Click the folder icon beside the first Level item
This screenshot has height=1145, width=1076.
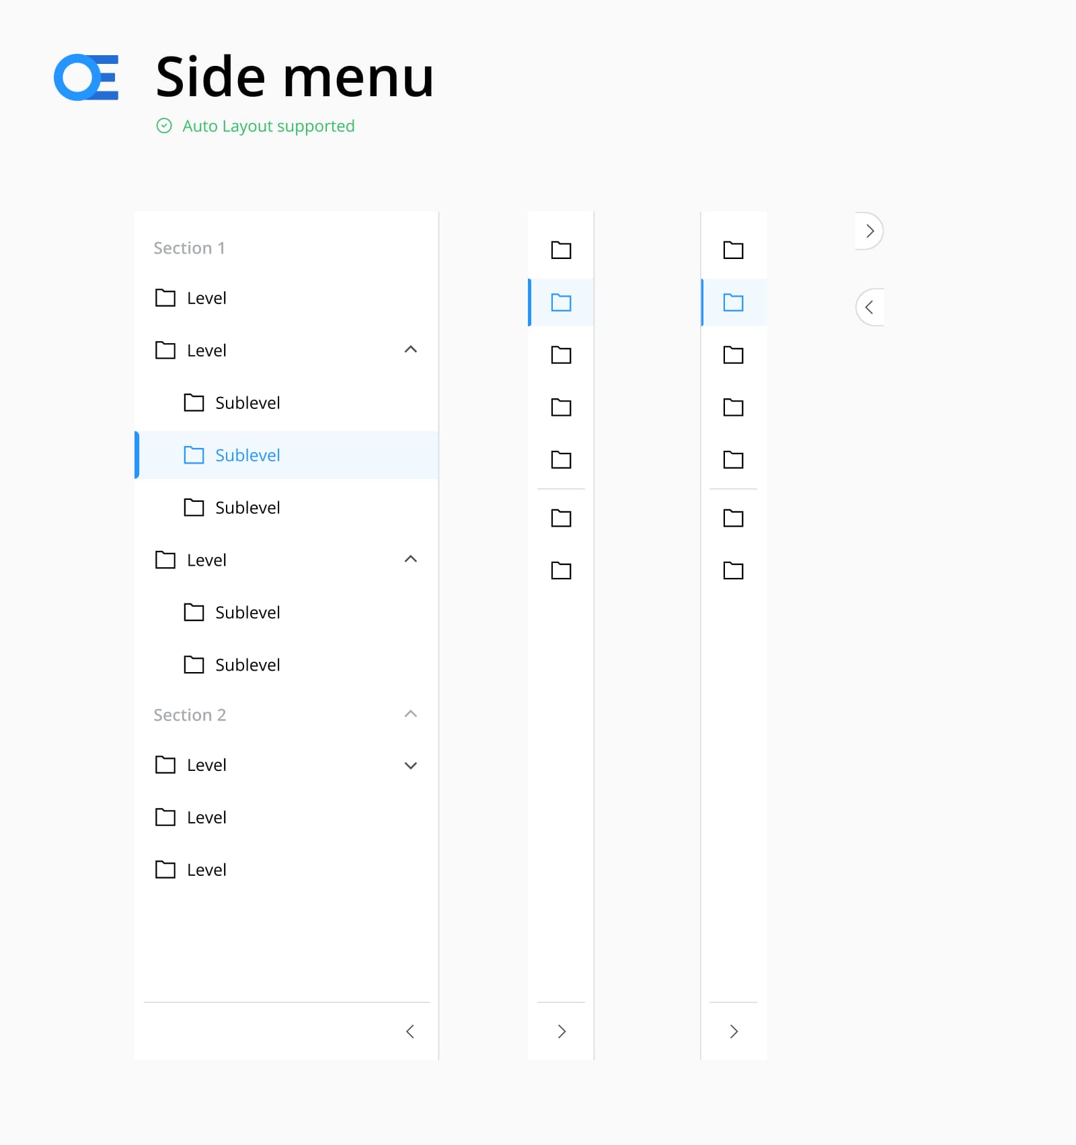click(165, 298)
